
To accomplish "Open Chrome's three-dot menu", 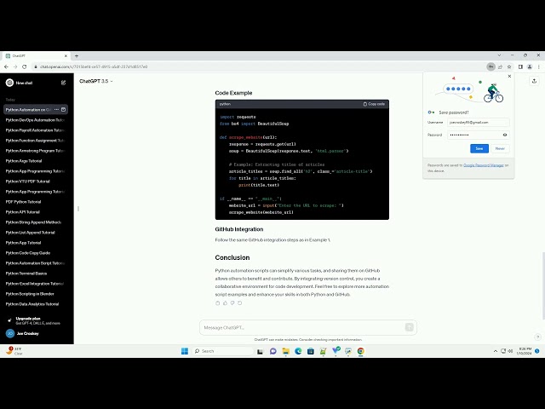I will coord(539,66).
